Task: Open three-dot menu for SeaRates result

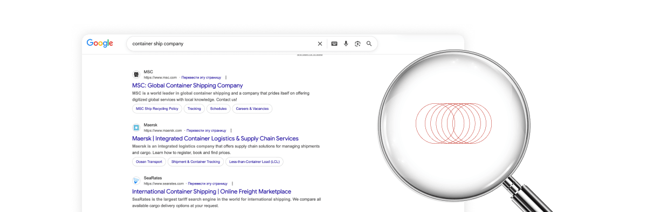Action: [x=232, y=183]
